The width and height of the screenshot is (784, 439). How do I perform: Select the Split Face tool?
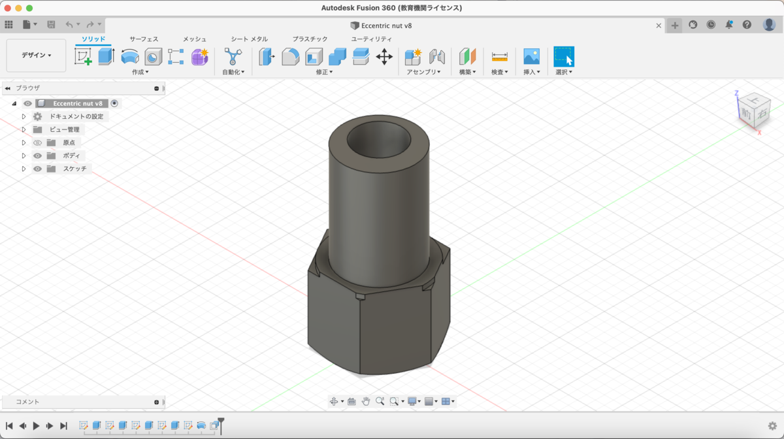(361, 57)
